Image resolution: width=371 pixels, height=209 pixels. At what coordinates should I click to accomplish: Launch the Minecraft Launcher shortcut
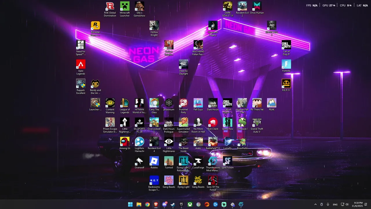point(125,9)
